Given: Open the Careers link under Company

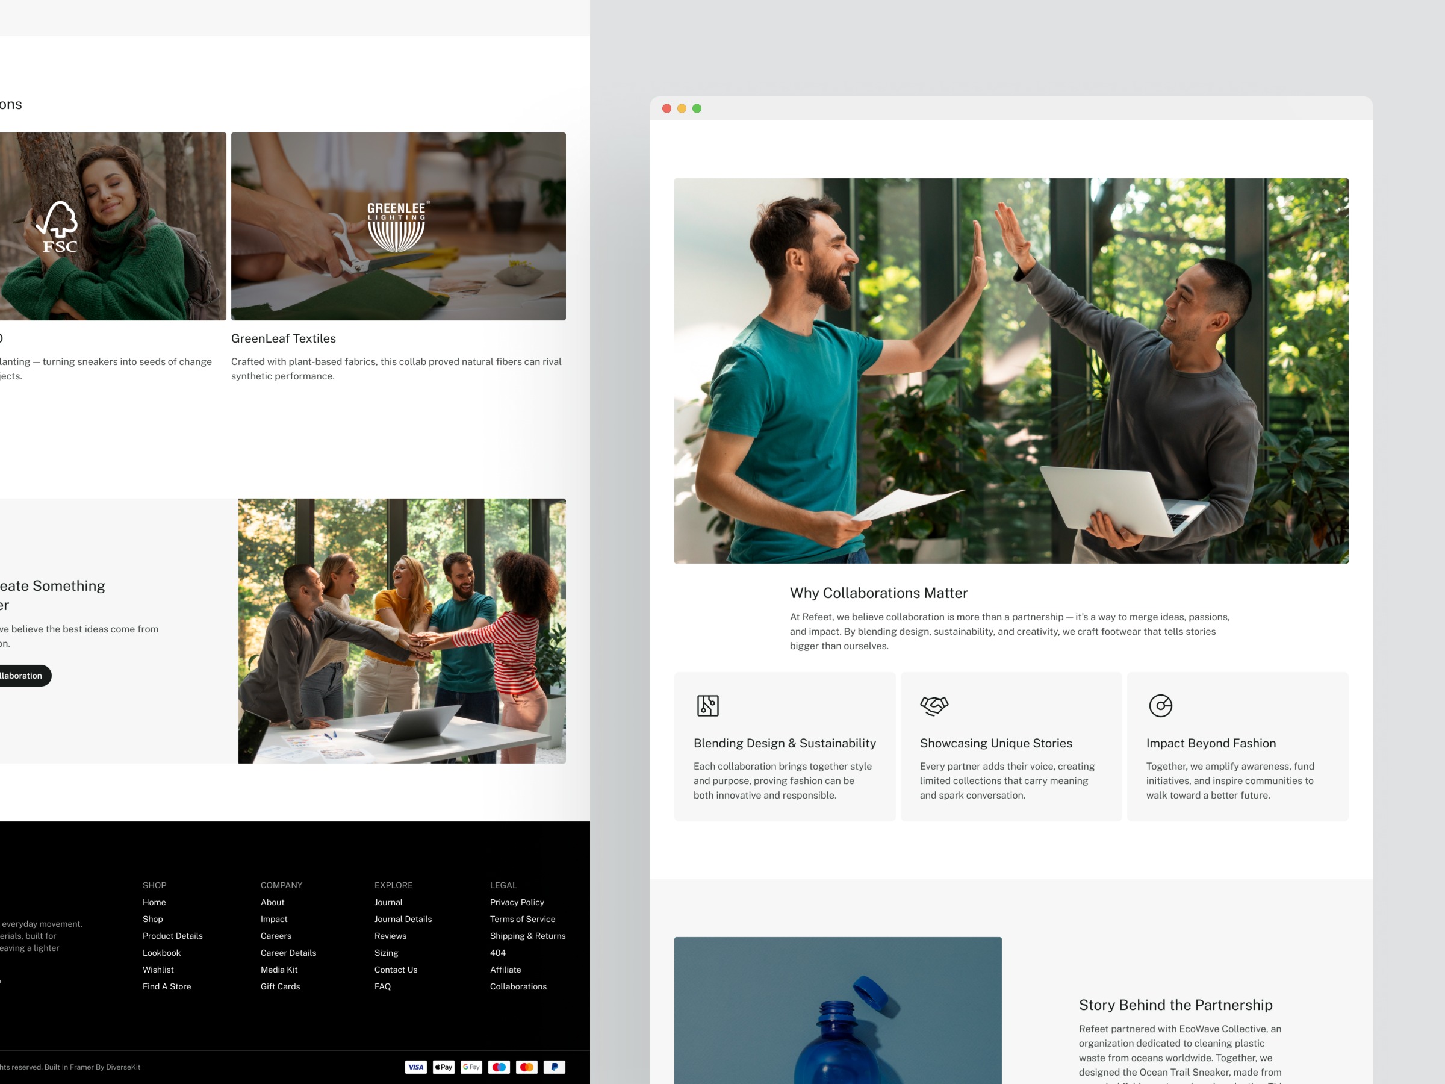Looking at the screenshot, I should [276, 936].
